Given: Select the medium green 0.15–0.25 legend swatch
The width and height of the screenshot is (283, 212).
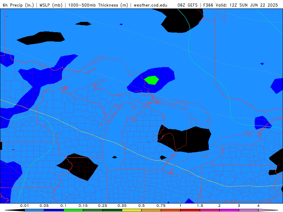Looking at the screenshot, I should tap(93, 210).
